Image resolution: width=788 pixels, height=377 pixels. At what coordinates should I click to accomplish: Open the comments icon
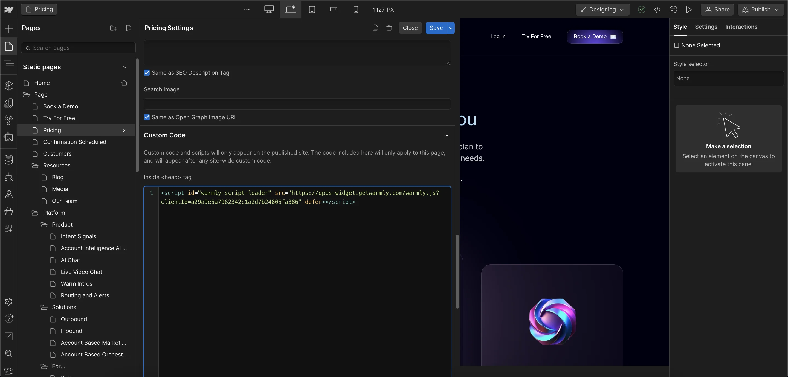tap(673, 10)
